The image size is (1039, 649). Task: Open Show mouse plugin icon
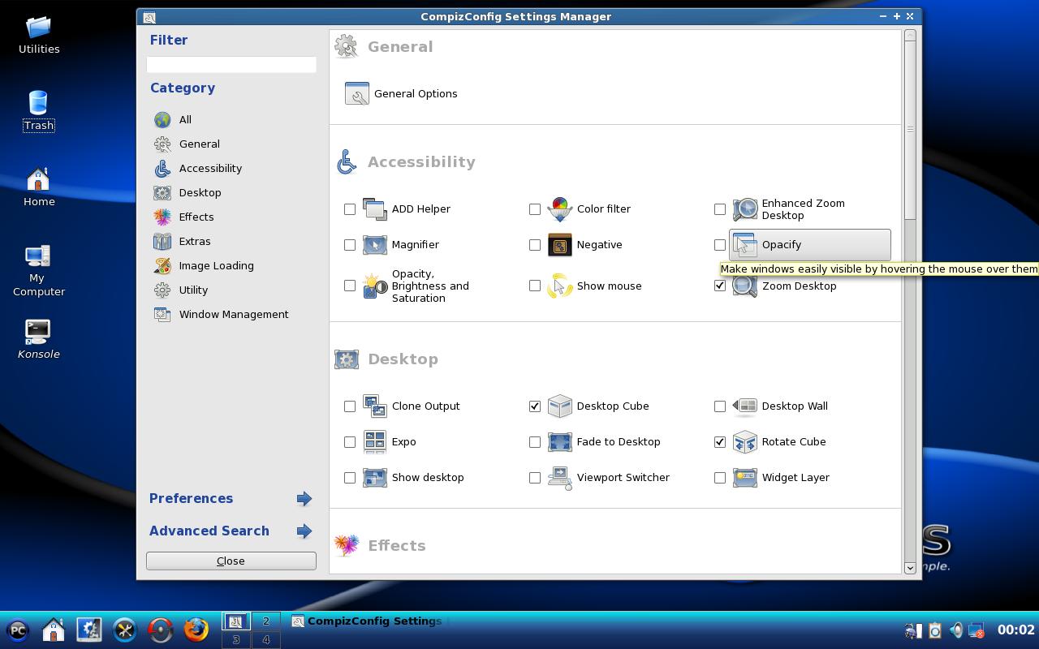point(560,286)
